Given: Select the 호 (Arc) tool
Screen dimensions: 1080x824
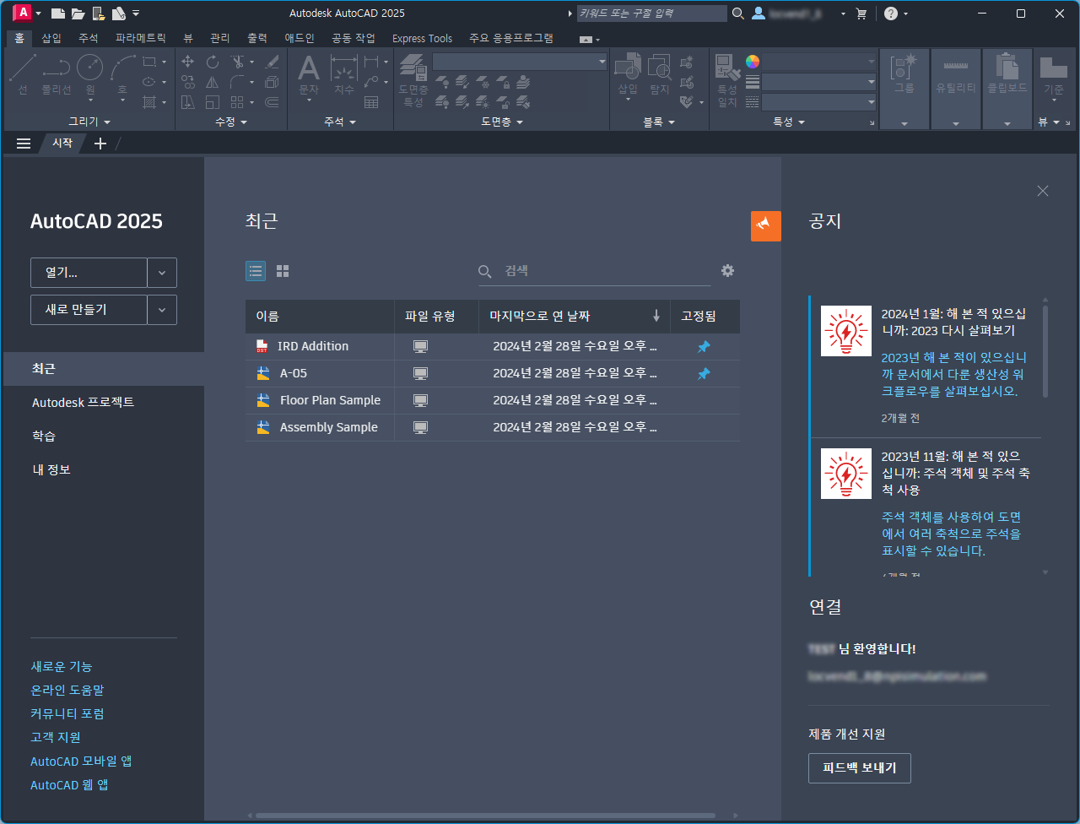Looking at the screenshot, I should pyautogui.click(x=122, y=78).
